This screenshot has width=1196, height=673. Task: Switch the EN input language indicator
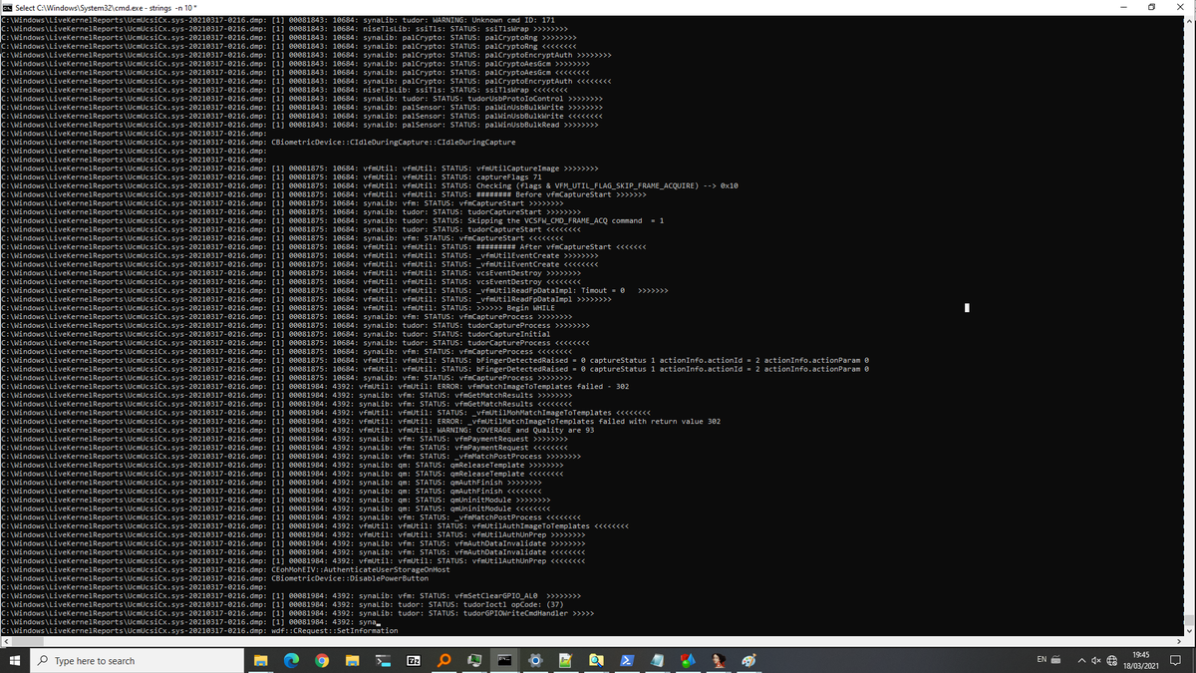(1043, 661)
